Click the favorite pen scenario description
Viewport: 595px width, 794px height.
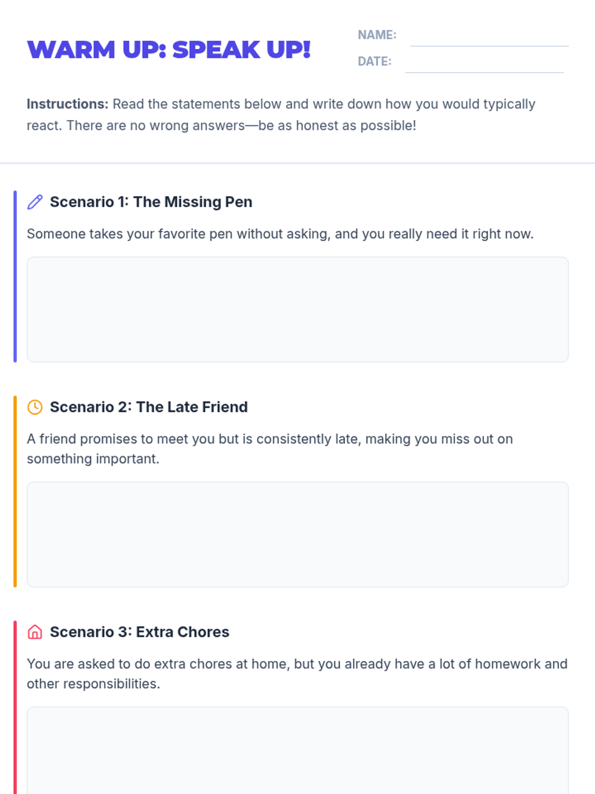pos(280,234)
